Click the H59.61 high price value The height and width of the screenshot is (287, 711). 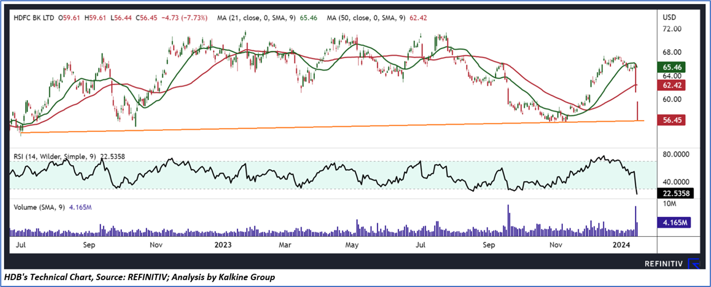pos(96,17)
